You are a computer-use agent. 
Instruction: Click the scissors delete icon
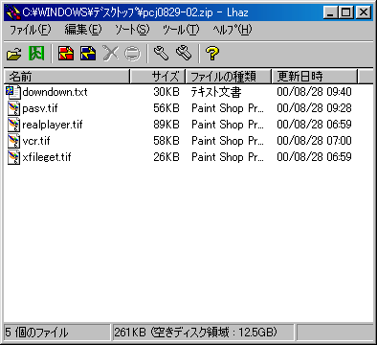coord(110,54)
